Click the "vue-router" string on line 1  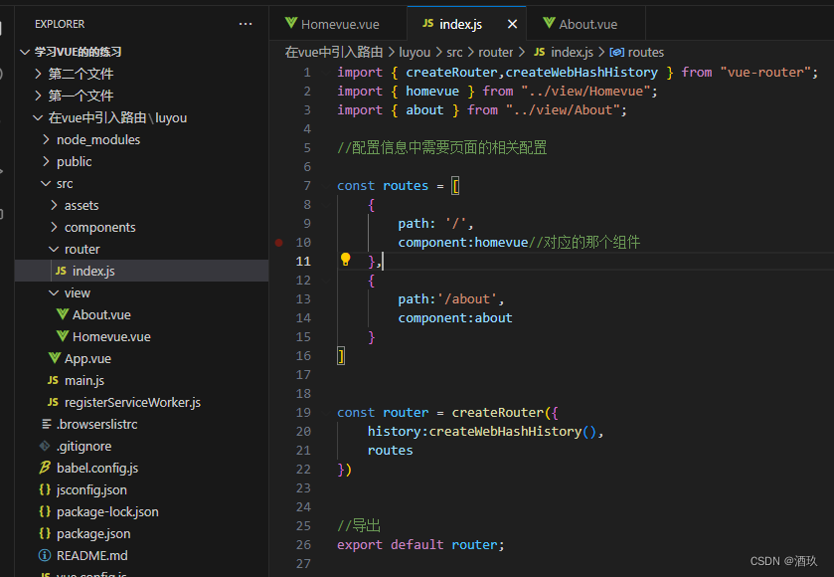[764, 72]
